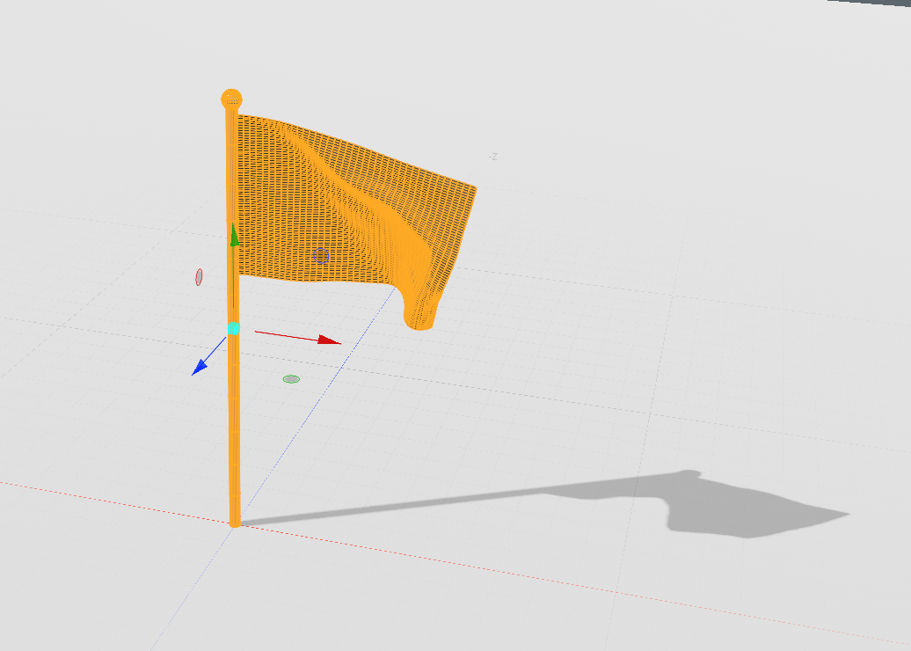Viewport: 911px width, 651px height.
Task: Select the green rotation ring handle
Action: click(x=291, y=379)
